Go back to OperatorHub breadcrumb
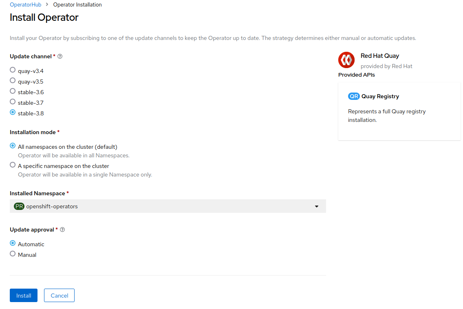Viewport: 463px width, 309px height. [26, 5]
